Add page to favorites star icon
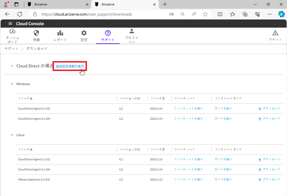This screenshot has width=287, height=196. [205, 14]
